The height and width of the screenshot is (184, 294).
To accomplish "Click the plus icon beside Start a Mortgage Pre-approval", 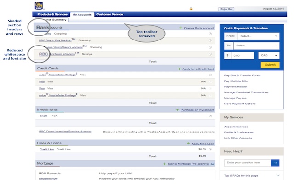I will (x=164, y=164).
